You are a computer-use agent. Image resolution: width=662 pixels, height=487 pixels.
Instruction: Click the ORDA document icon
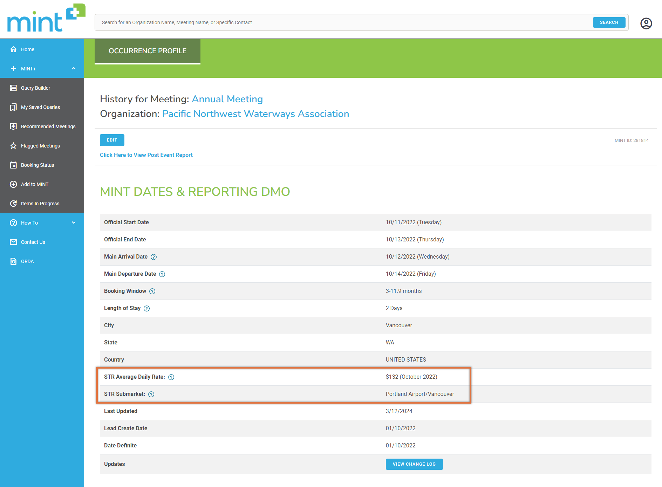(x=13, y=261)
